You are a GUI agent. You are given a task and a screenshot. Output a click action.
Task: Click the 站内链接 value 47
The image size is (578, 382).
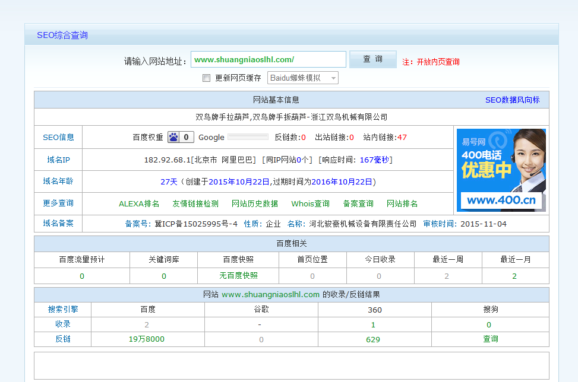[x=402, y=138]
